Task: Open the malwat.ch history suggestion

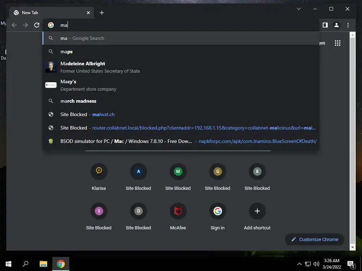Action: (181, 114)
